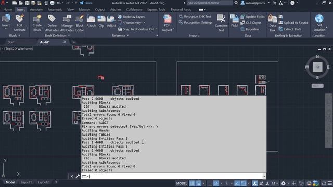Switch to the Manage ribbon tab

[84, 9]
